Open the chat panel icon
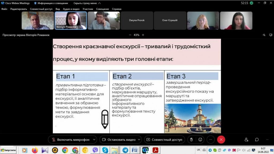 click(x=257, y=140)
